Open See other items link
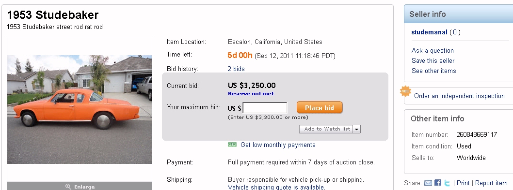This screenshot has width=513, height=190. coord(434,71)
